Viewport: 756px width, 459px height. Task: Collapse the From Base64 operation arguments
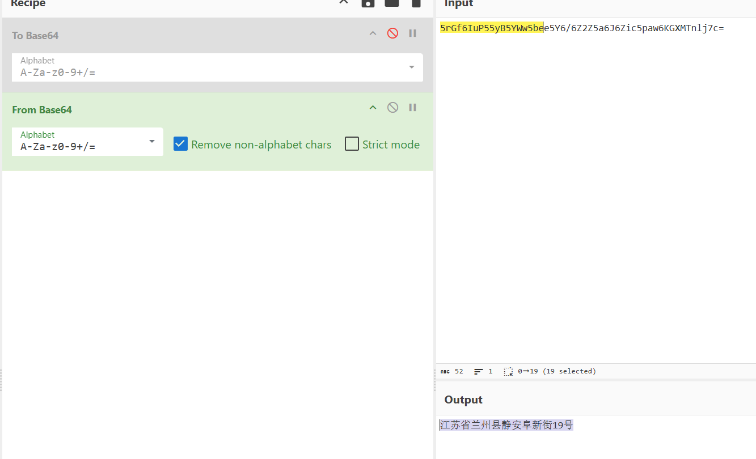373,108
